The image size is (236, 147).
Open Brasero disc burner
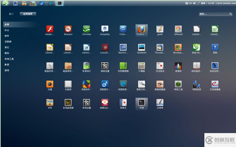coord(68,29)
